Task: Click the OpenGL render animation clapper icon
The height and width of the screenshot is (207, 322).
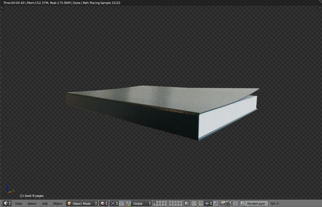Action: [228, 203]
